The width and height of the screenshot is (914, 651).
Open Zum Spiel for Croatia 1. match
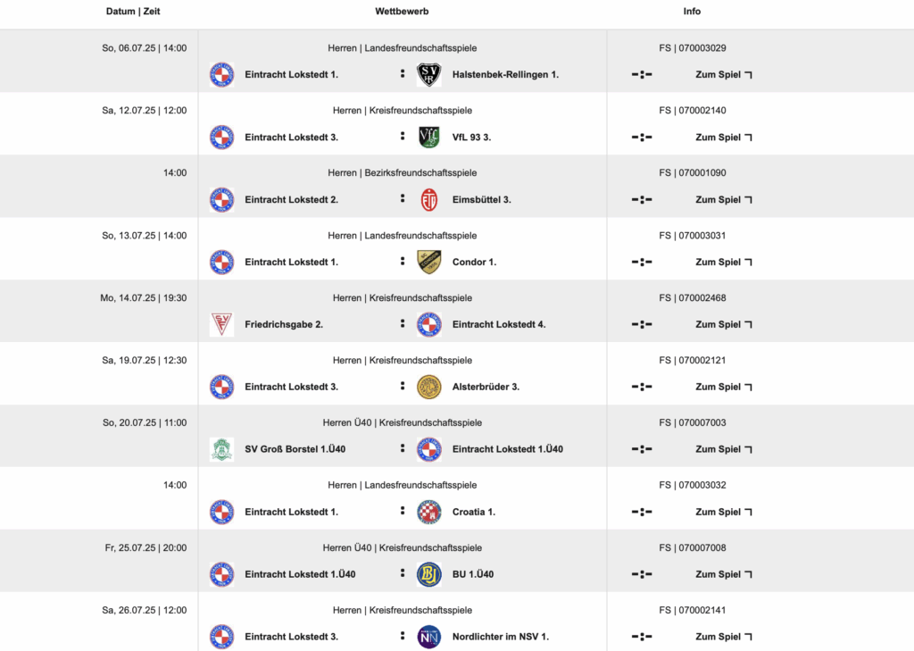pos(723,512)
